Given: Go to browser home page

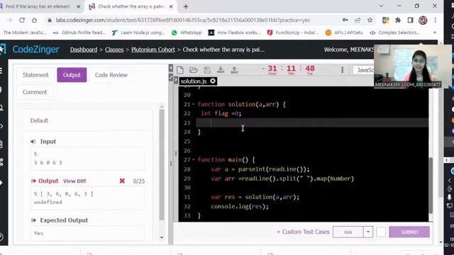Looking at the screenshot, I should pyautogui.click(x=35, y=20).
